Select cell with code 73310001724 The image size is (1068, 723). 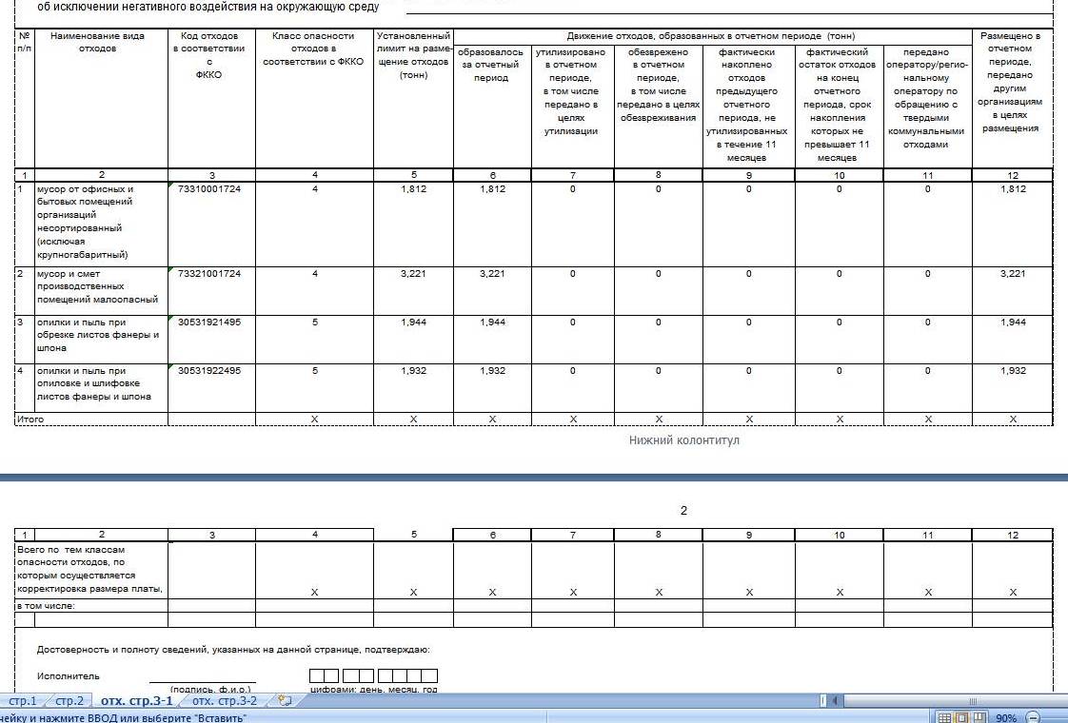[x=211, y=224]
